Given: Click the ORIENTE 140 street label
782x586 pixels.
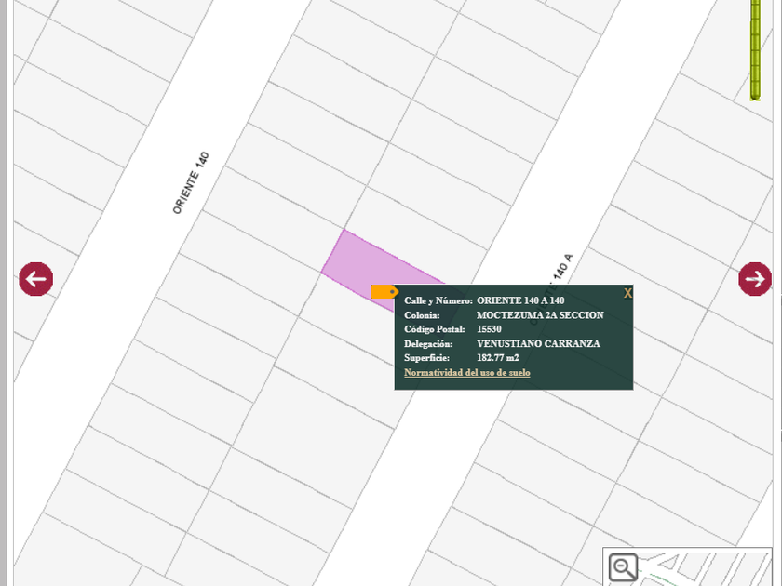Looking at the screenshot, I should click(x=191, y=183).
